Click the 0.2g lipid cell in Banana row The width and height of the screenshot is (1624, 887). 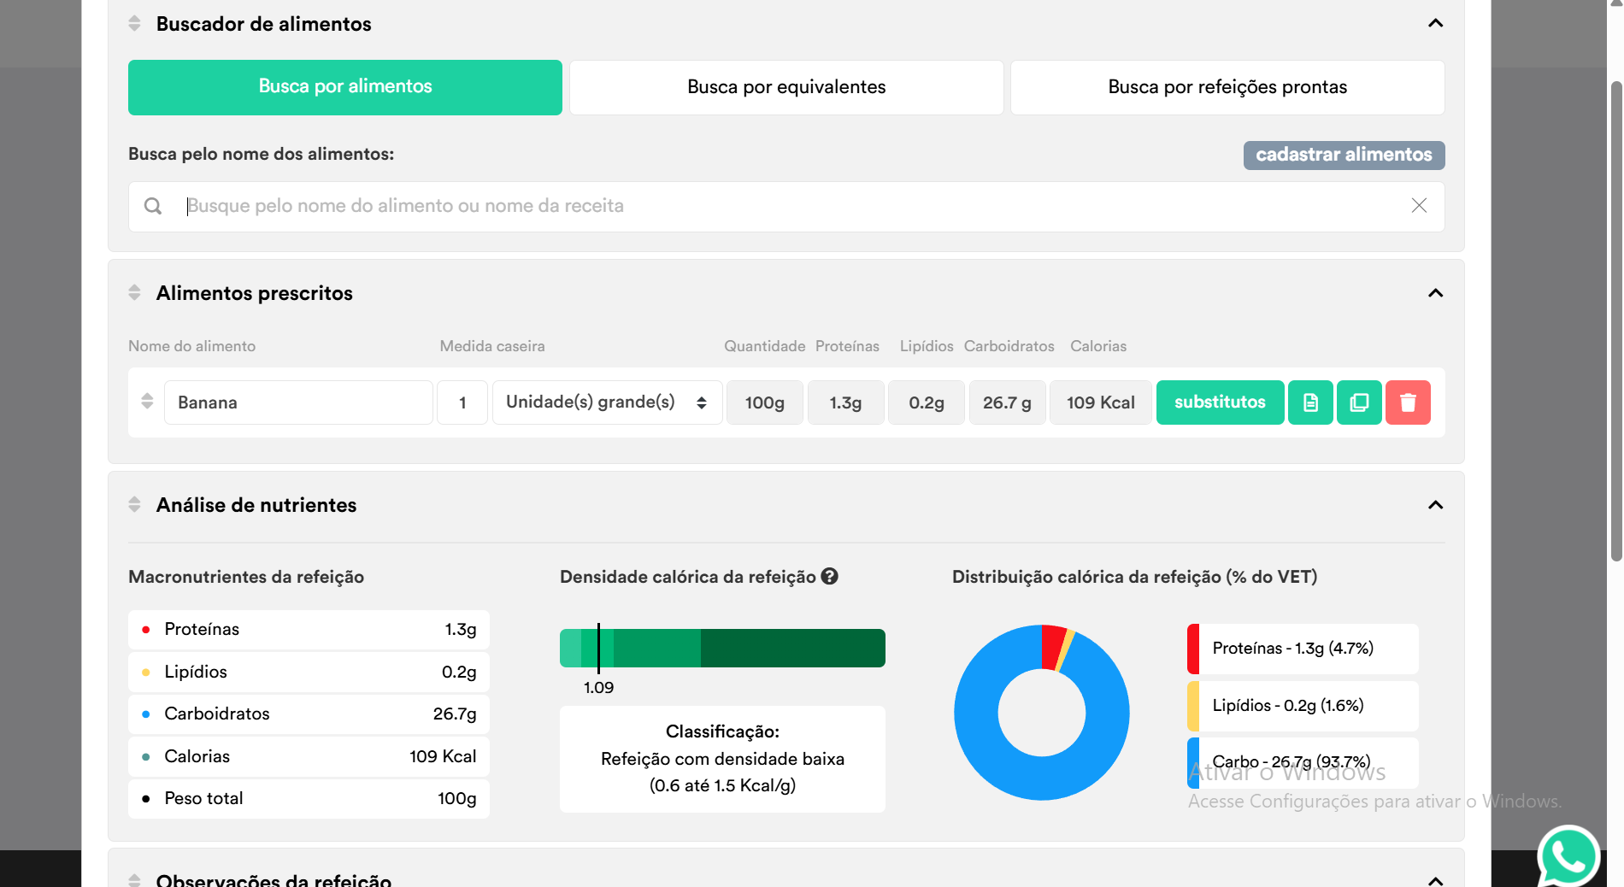[927, 402]
